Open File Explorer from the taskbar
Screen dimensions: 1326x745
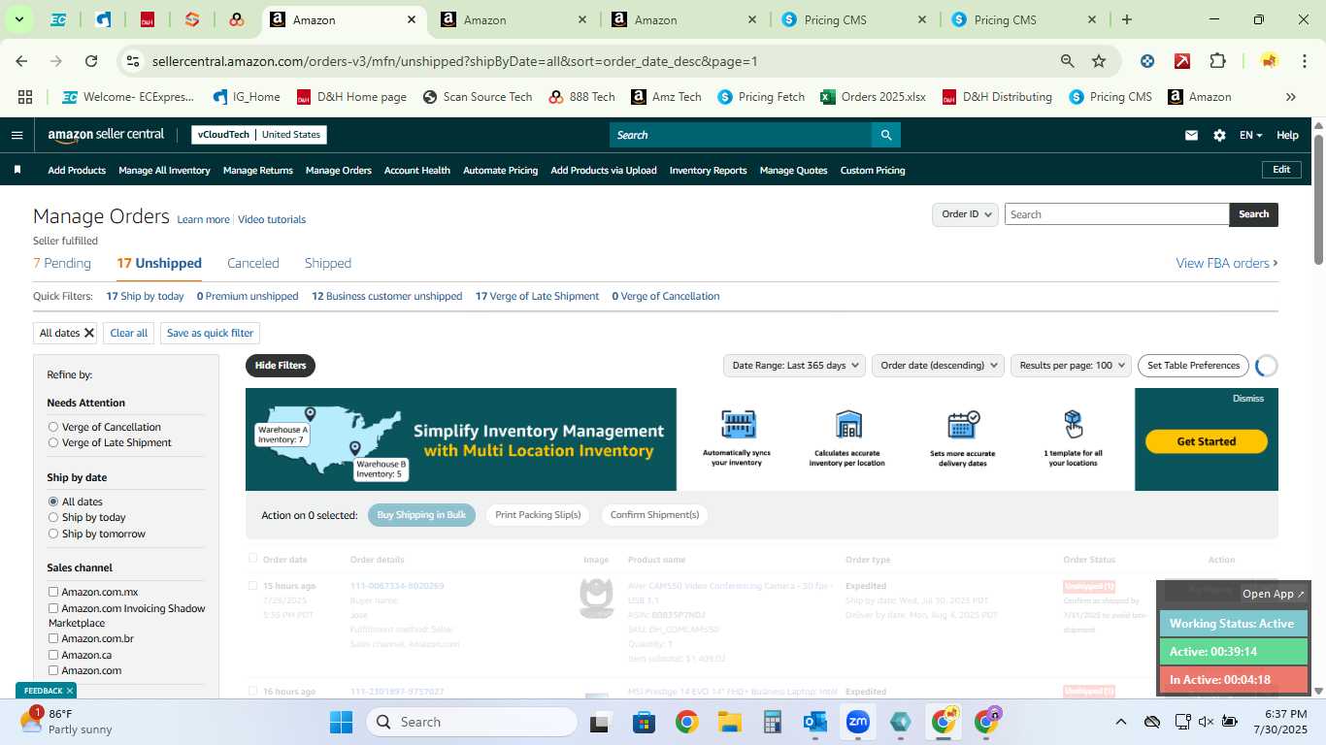[730, 722]
